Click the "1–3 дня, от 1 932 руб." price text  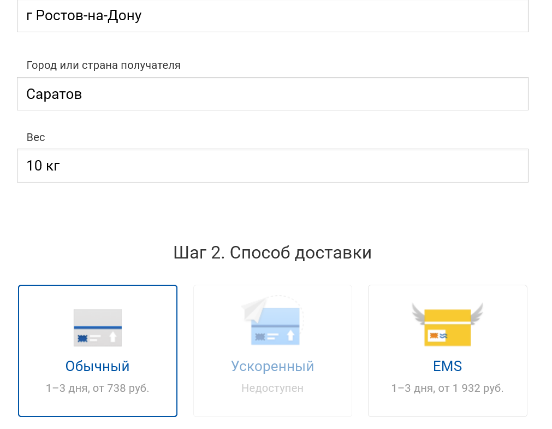[447, 389]
